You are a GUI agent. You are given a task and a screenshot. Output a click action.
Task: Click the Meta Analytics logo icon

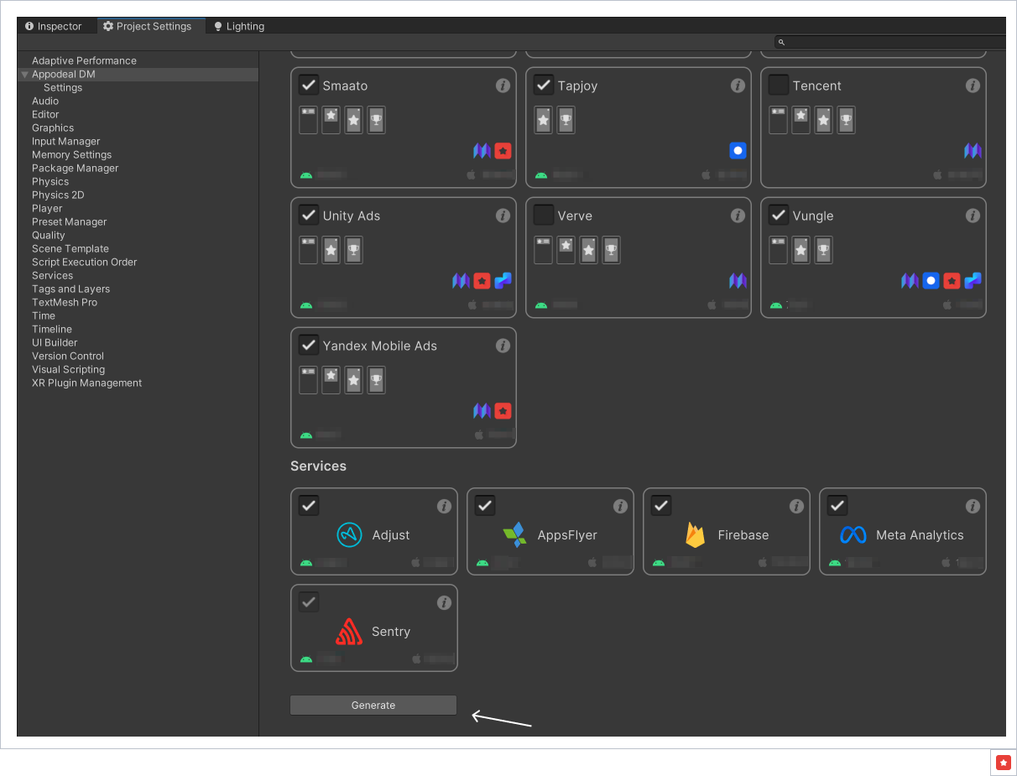click(x=853, y=535)
